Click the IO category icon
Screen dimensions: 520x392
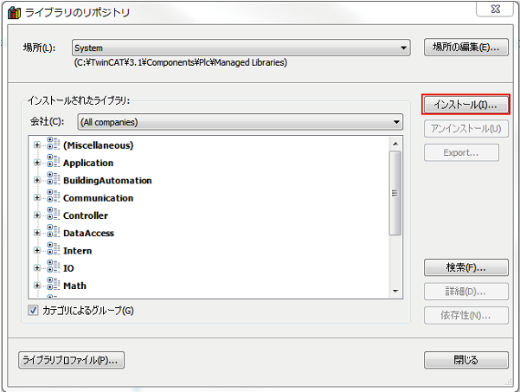(53, 267)
